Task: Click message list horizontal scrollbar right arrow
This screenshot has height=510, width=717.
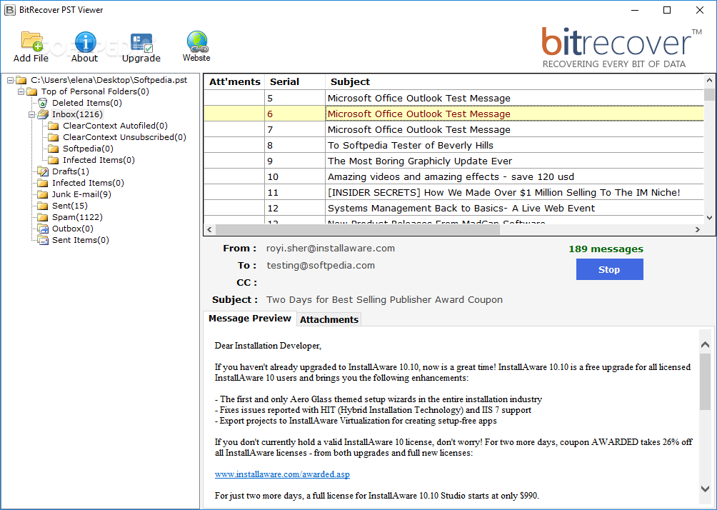Action: [x=697, y=229]
